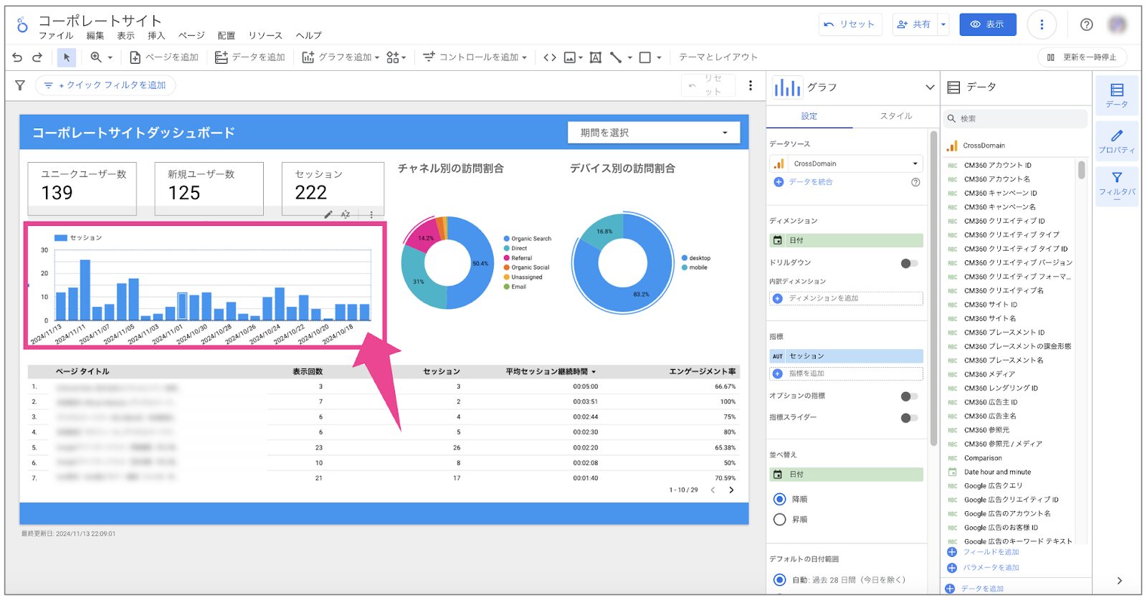Open the 挿入 menu
Viewport: 1147px width, 600px height.
point(156,36)
